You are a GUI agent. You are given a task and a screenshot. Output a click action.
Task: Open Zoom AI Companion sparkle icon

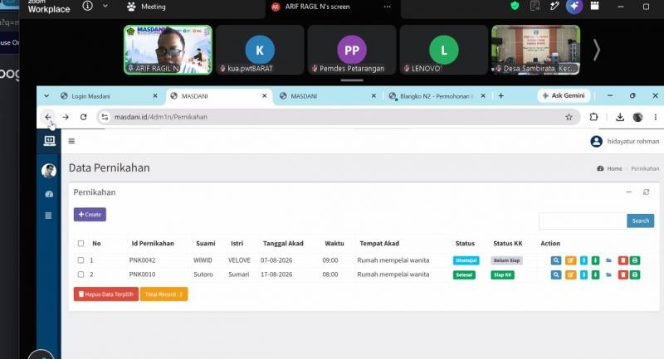574,7
